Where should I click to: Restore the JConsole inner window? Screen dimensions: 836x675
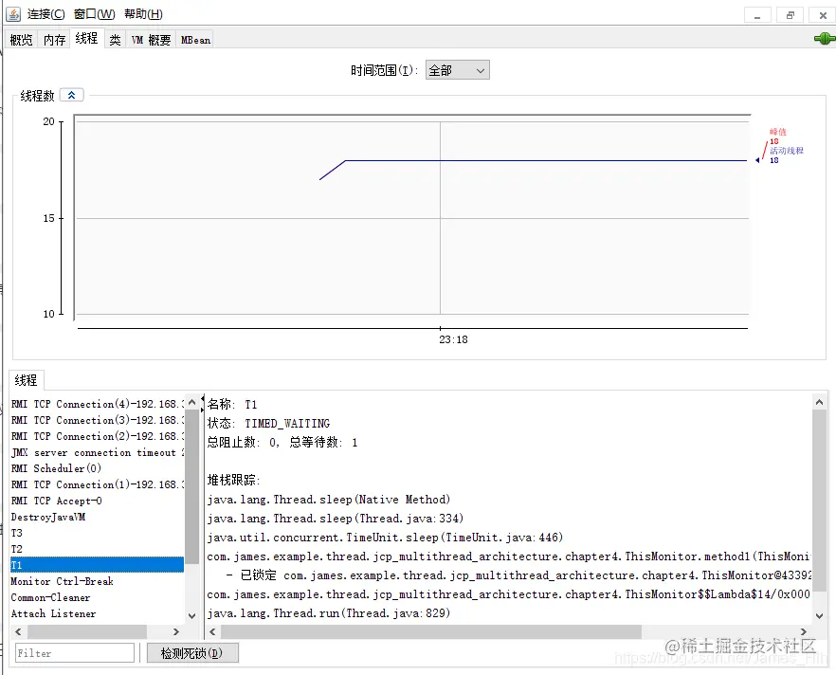(x=791, y=15)
